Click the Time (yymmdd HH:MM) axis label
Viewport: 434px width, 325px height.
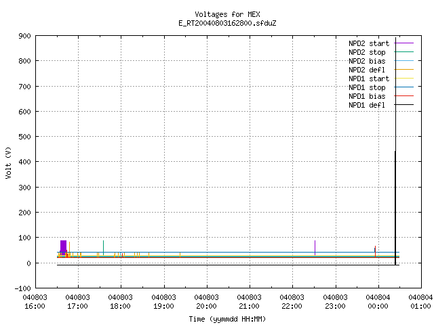coord(227,319)
